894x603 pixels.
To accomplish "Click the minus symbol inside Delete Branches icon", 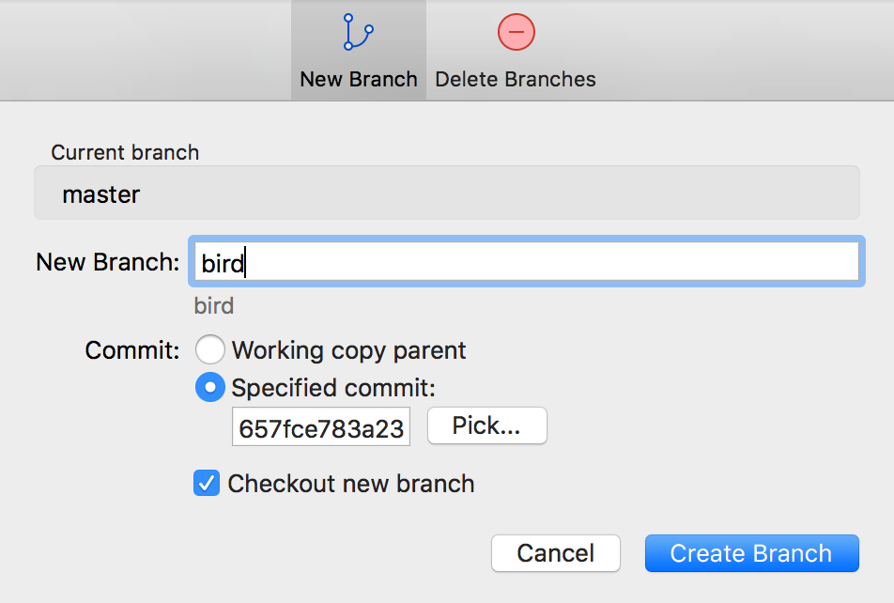I will [516, 31].
